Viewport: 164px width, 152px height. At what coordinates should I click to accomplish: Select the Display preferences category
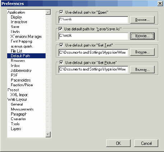[16, 17]
